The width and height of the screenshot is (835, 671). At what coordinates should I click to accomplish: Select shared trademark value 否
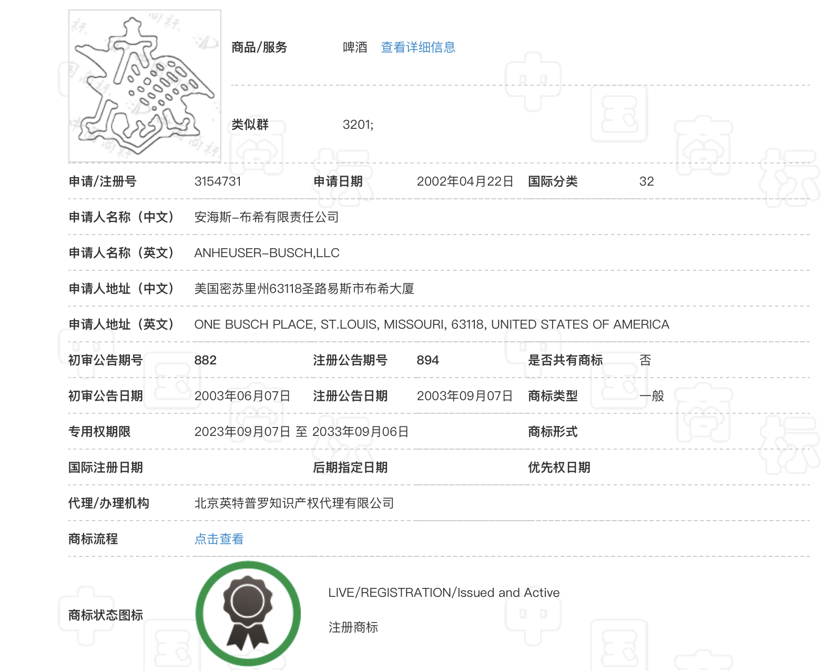(x=645, y=360)
